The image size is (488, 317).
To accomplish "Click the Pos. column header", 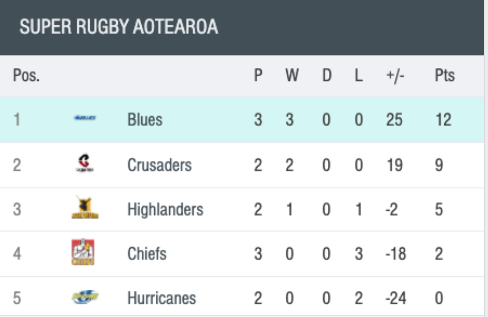I will tap(27, 75).
